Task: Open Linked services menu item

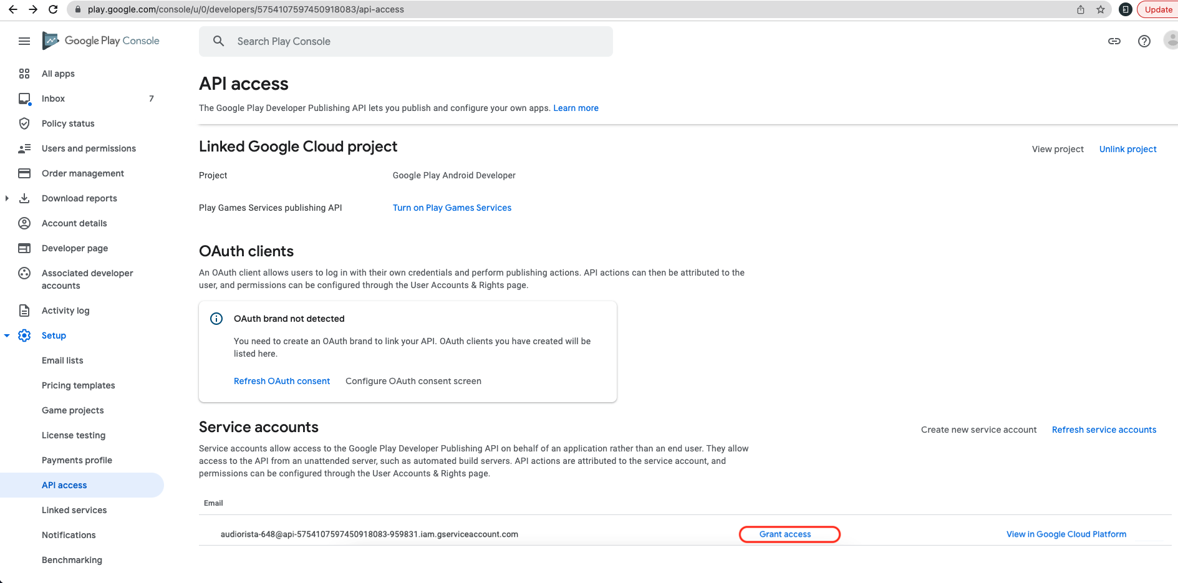Action: (x=74, y=510)
